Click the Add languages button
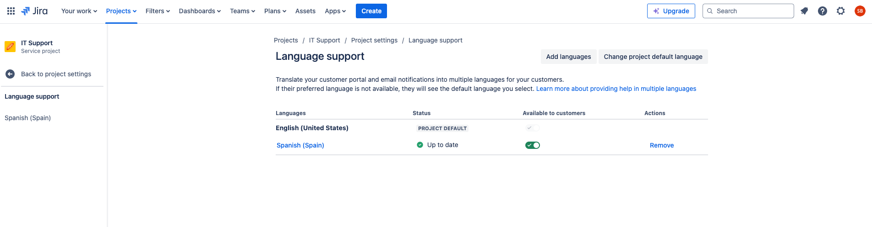Screen dimensions: 872x227 (x=568, y=57)
